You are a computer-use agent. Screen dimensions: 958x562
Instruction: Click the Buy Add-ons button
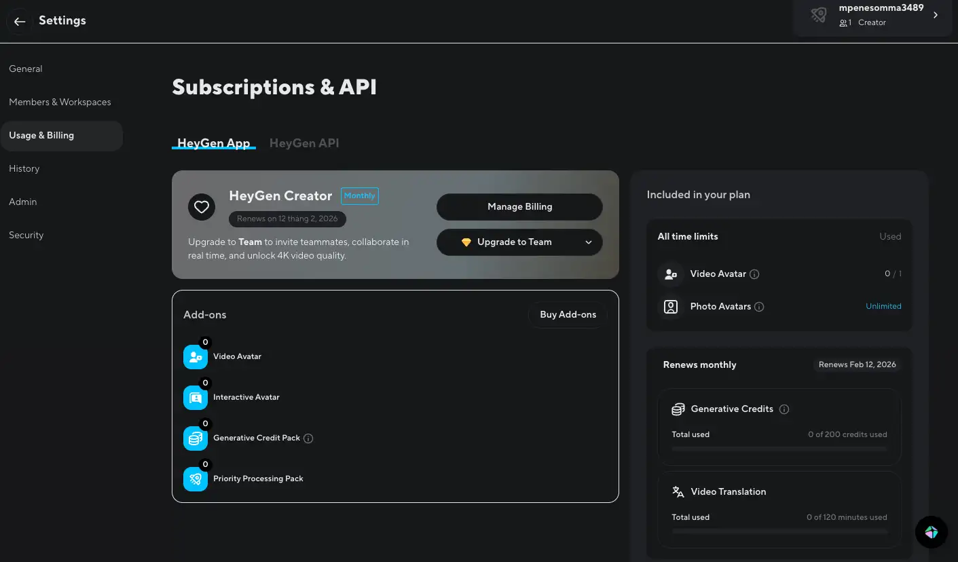tap(568, 315)
